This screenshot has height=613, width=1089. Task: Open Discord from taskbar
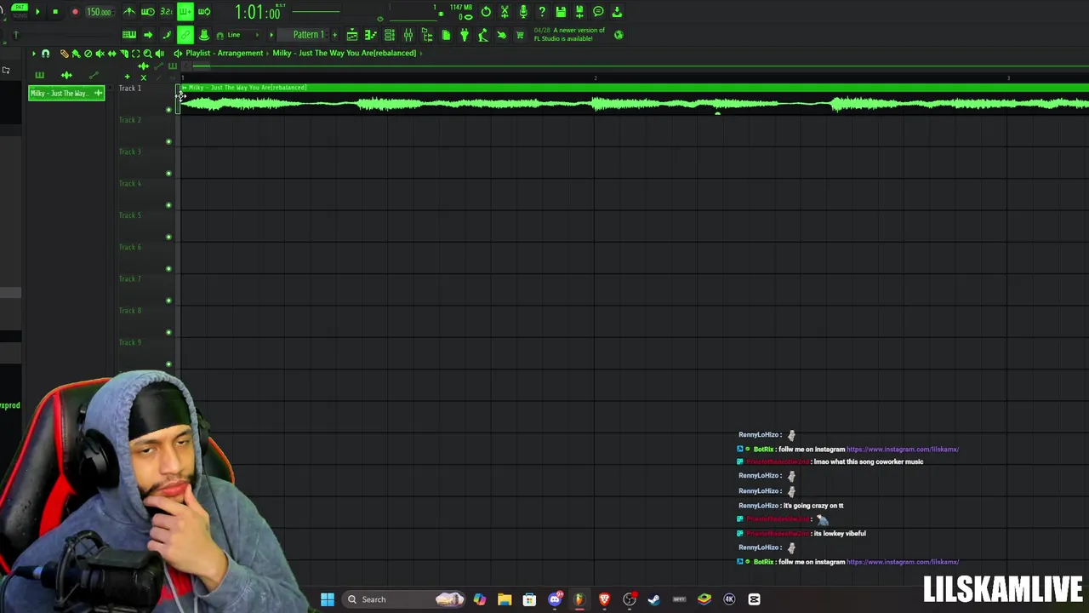(x=555, y=599)
